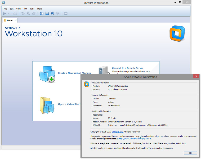This screenshot has height=159, width=201.
Task: Click the VMware, Inc. copyright link
Action: click(118, 132)
